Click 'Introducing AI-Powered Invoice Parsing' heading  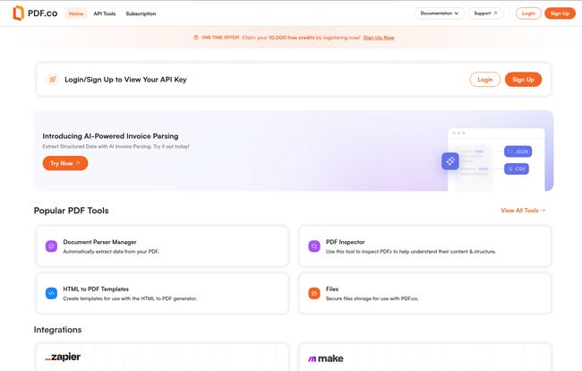coord(110,136)
